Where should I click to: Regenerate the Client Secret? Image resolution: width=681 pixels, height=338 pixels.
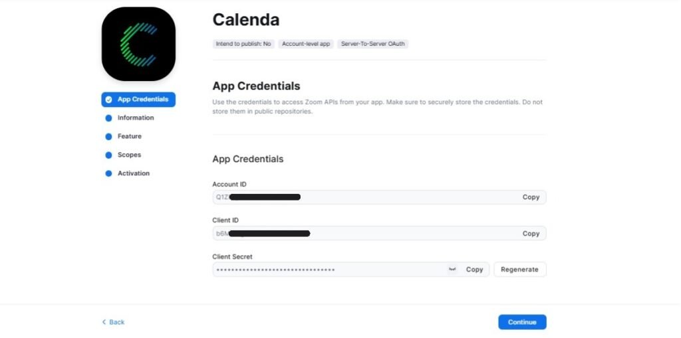519,270
